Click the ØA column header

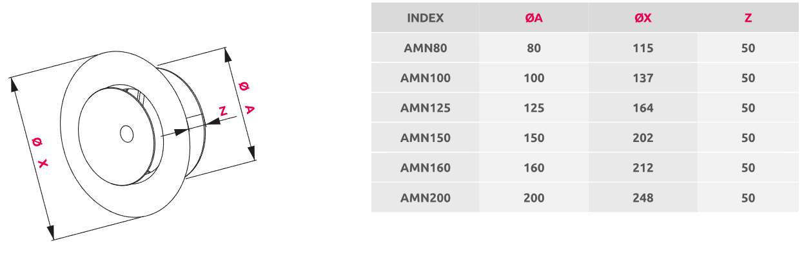coord(533,18)
